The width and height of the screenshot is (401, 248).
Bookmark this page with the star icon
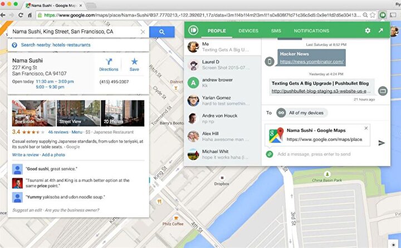click(x=373, y=15)
